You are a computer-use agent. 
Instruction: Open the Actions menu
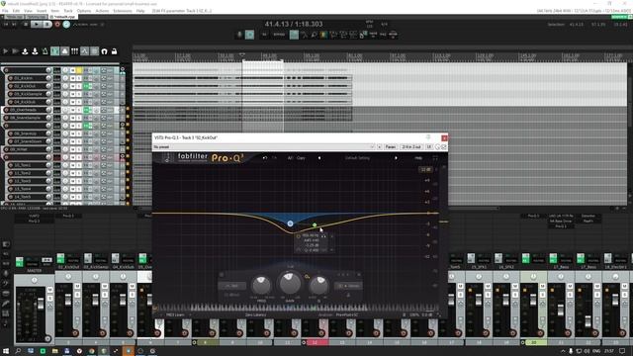pos(102,11)
